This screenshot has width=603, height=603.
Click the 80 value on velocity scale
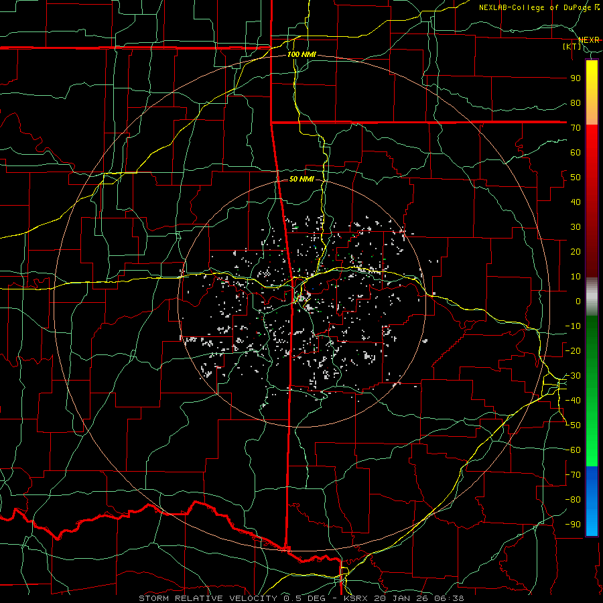pyautogui.click(x=576, y=103)
